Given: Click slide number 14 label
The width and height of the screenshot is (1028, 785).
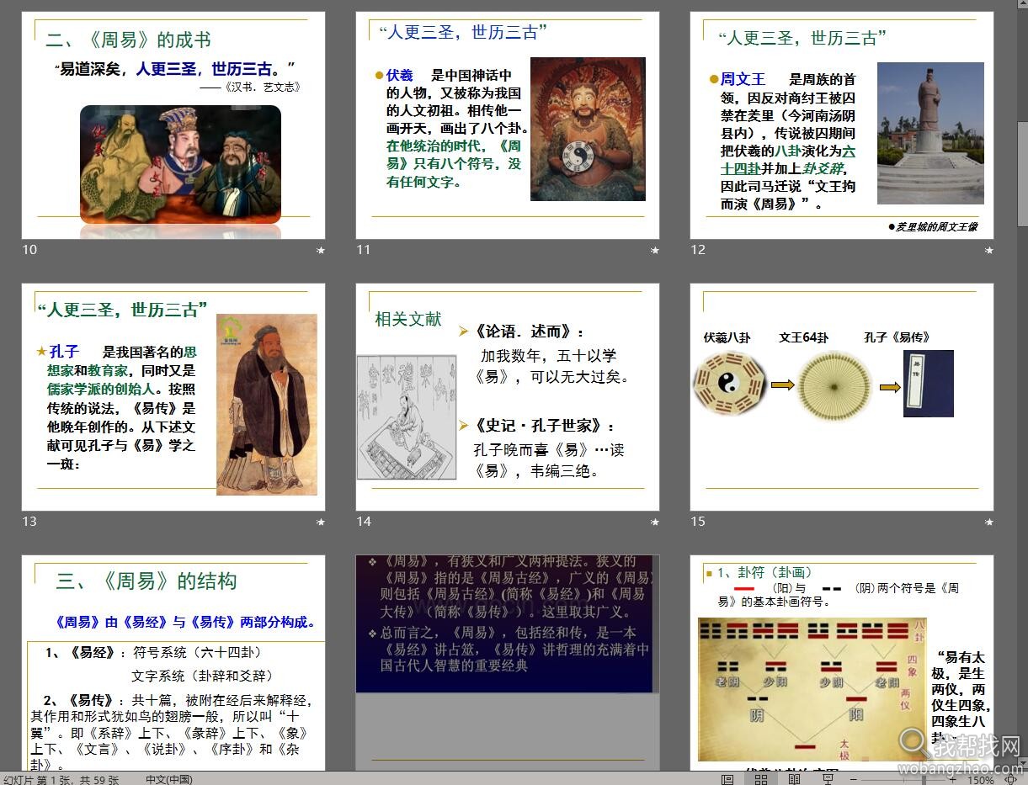Looking at the screenshot, I should (x=364, y=522).
